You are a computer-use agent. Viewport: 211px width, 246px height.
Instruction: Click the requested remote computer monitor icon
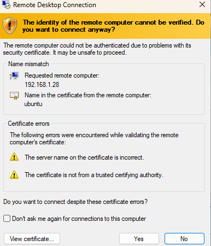[14, 75]
